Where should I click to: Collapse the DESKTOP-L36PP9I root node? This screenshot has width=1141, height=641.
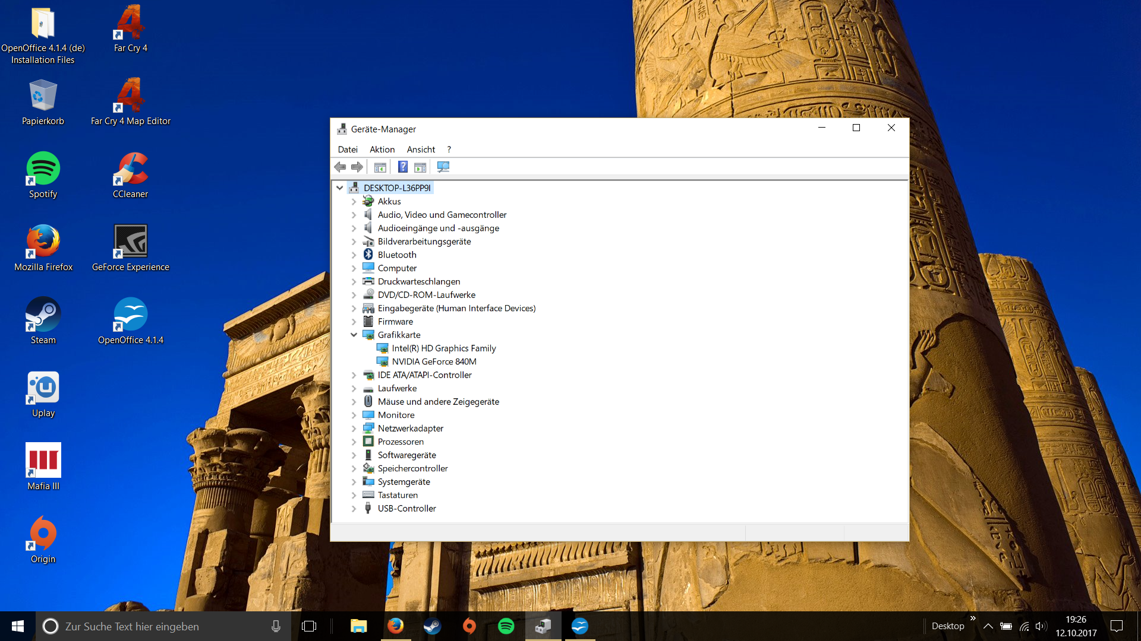pos(340,188)
